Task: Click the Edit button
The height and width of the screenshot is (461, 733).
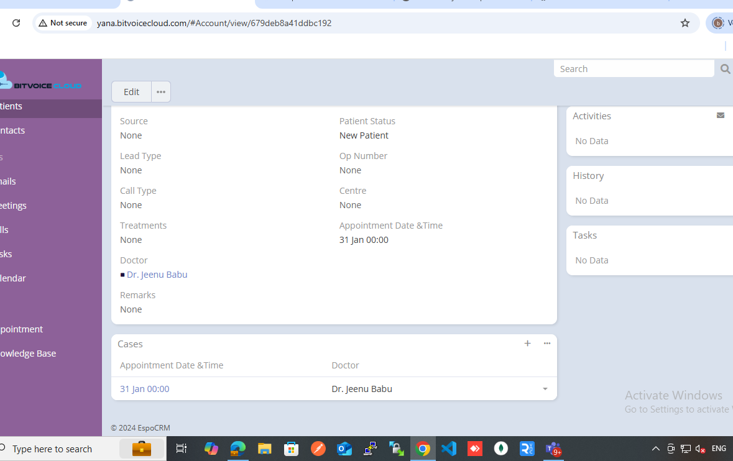Action: (x=131, y=92)
